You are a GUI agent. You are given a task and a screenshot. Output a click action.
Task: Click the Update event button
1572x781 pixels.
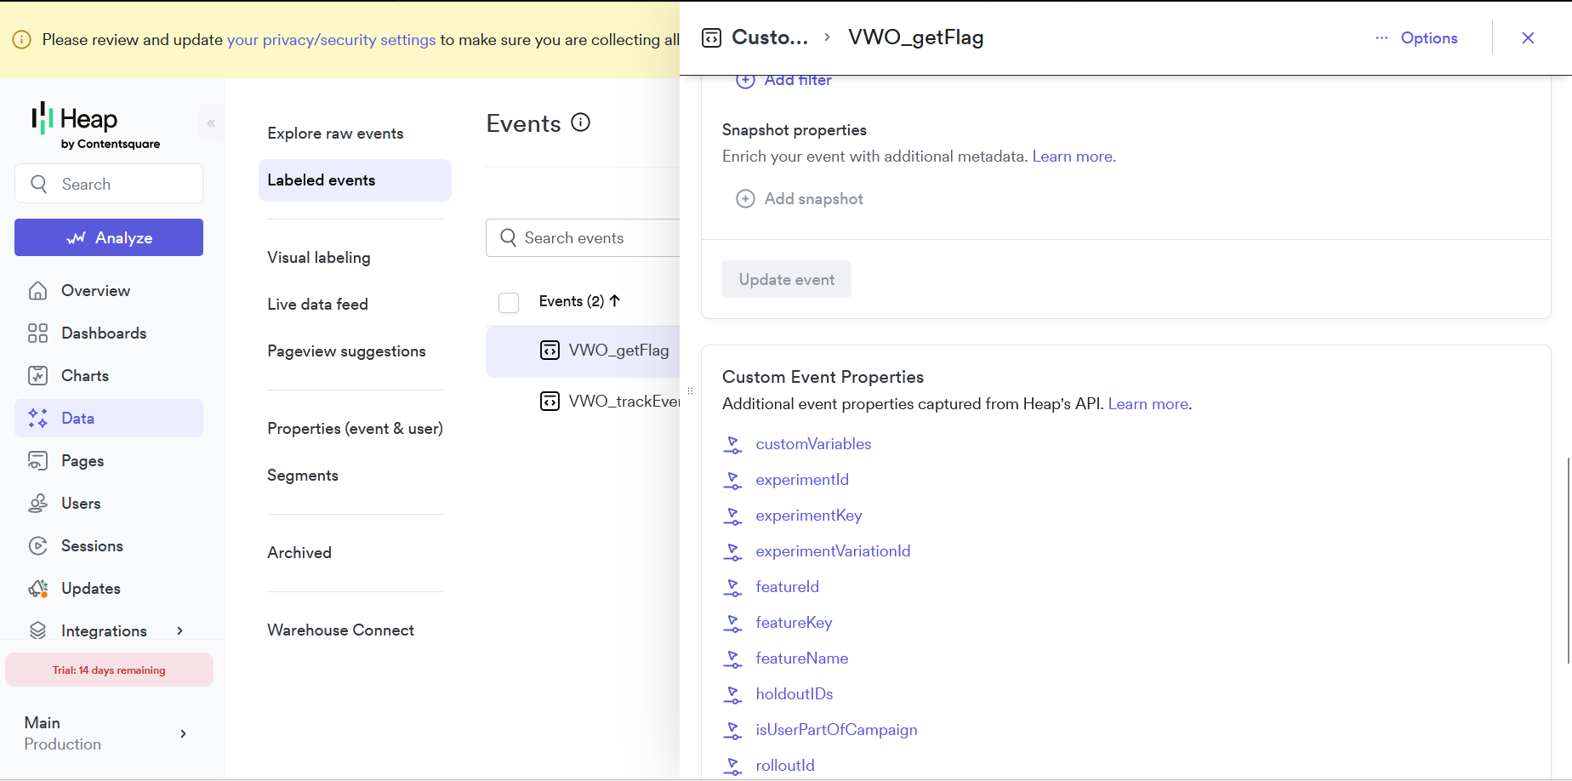pyautogui.click(x=787, y=279)
